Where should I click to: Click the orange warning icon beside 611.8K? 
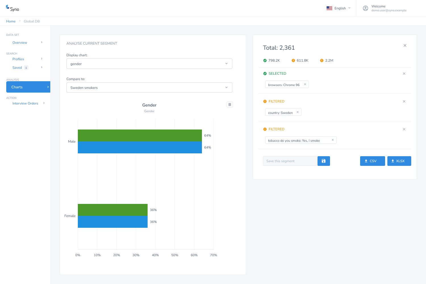click(293, 60)
